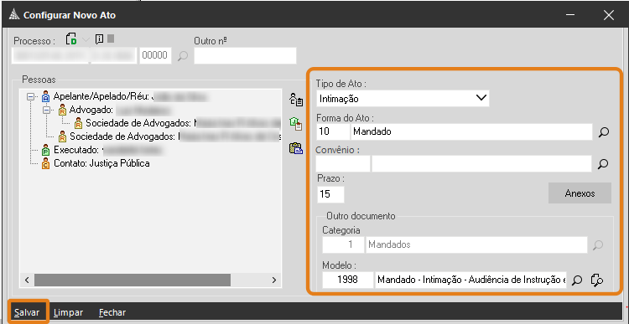
Task: Click the Categoria code field showing 1
Action: click(x=343, y=244)
